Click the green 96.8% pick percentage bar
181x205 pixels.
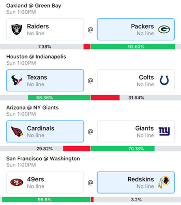tap(46, 200)
